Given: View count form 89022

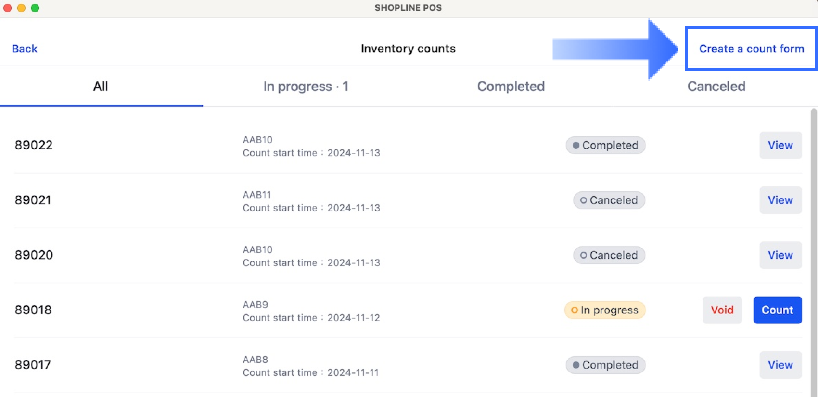Looking at the screenshot, I should point(780,145).
